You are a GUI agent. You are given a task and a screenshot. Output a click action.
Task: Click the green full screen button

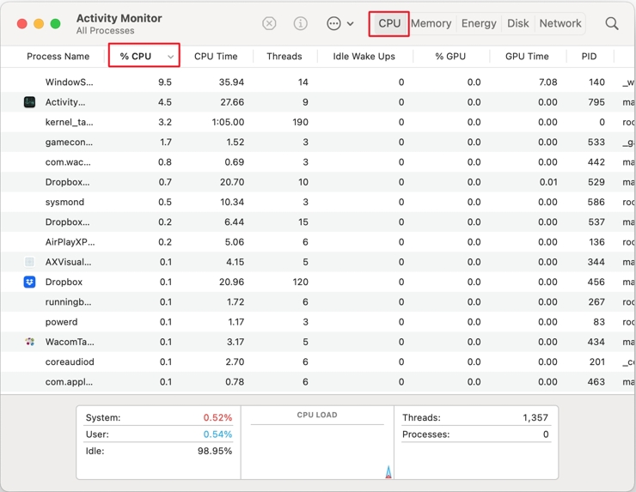(x=55, y=24)
